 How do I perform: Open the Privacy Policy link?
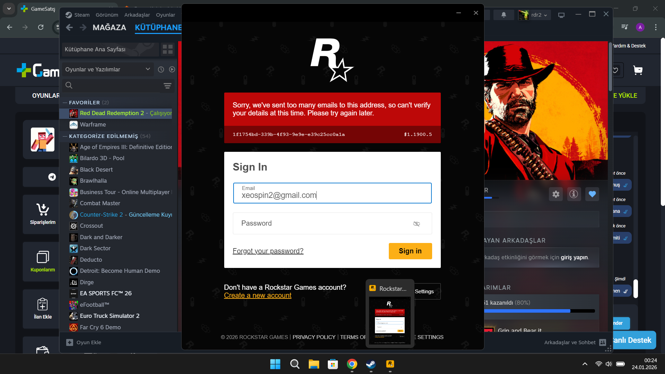pos(314,337)
